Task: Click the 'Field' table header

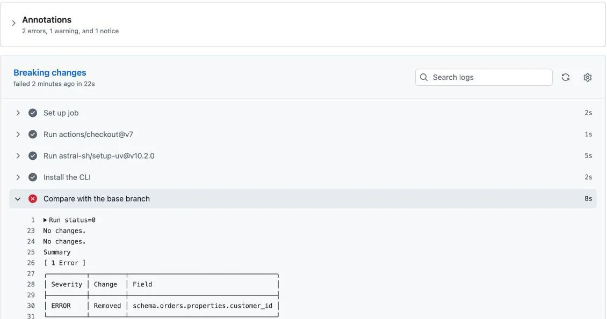Action: point(142,284)
